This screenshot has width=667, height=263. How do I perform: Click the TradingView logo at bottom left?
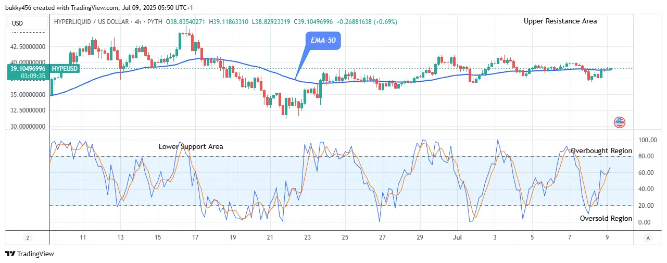(30, 254)
